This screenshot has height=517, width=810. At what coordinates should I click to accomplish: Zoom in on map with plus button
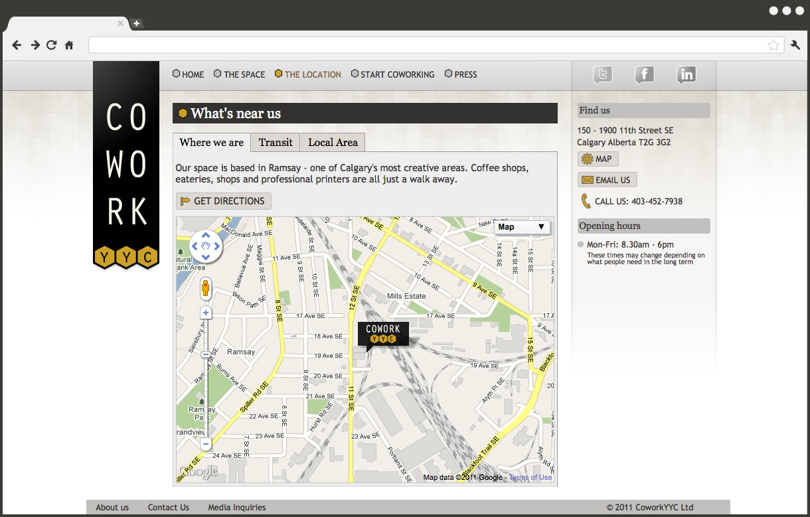point(206,313)
